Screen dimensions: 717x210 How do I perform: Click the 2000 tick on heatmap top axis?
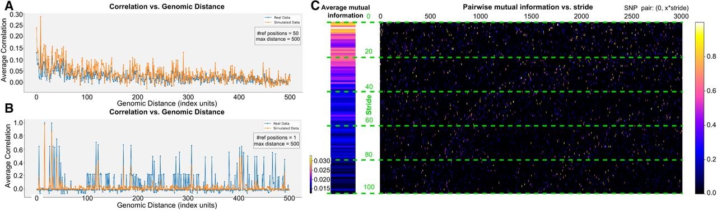coord(581,17)
